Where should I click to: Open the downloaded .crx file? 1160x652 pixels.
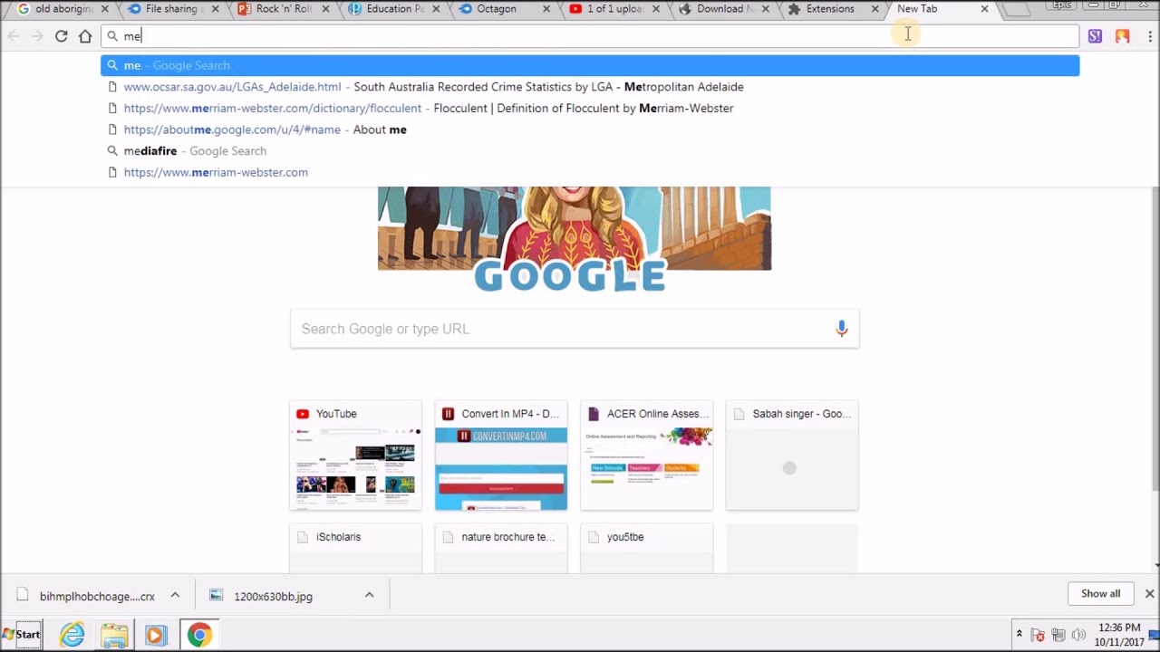point(86,596)
